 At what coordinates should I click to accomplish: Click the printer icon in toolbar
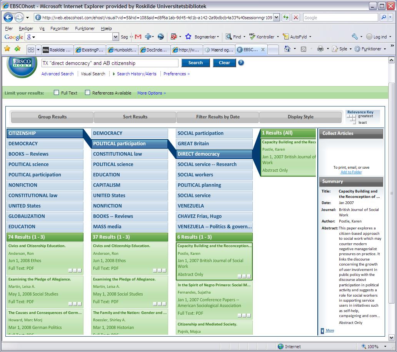point(320,49)
